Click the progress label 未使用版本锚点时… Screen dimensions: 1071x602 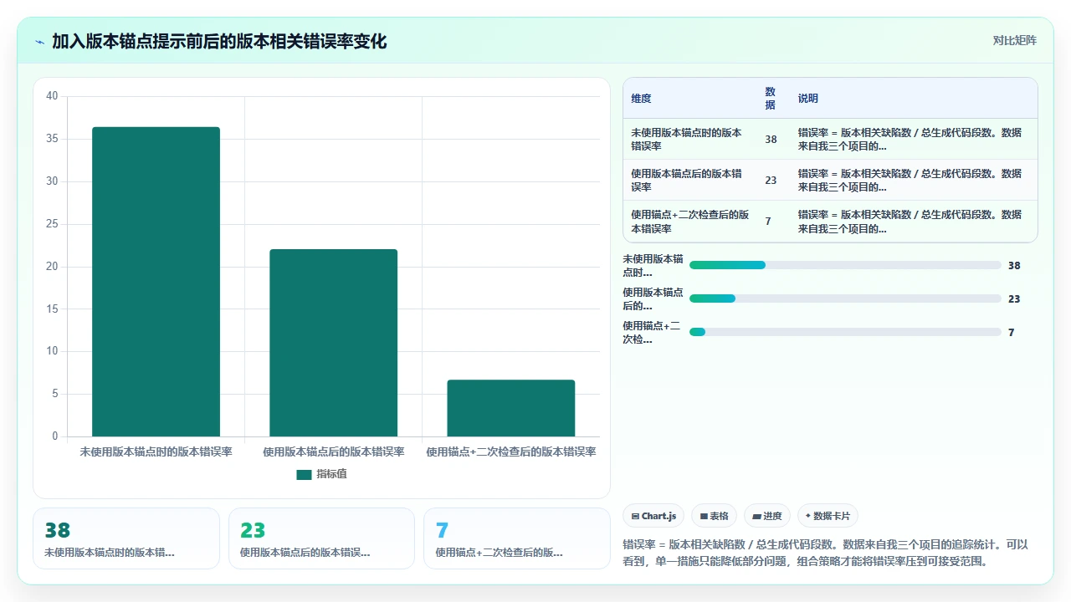pyautogui.click(x=653, y=265)
